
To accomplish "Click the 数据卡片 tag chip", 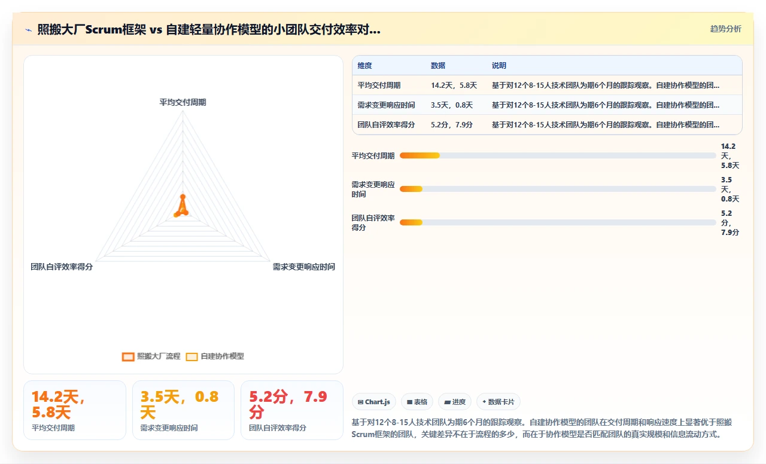I will click(498, 402).
